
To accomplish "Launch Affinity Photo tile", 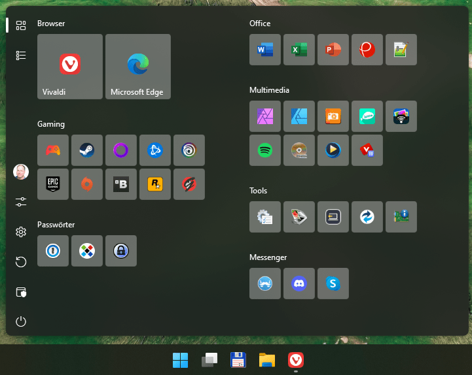I will (x=265, y=116).
